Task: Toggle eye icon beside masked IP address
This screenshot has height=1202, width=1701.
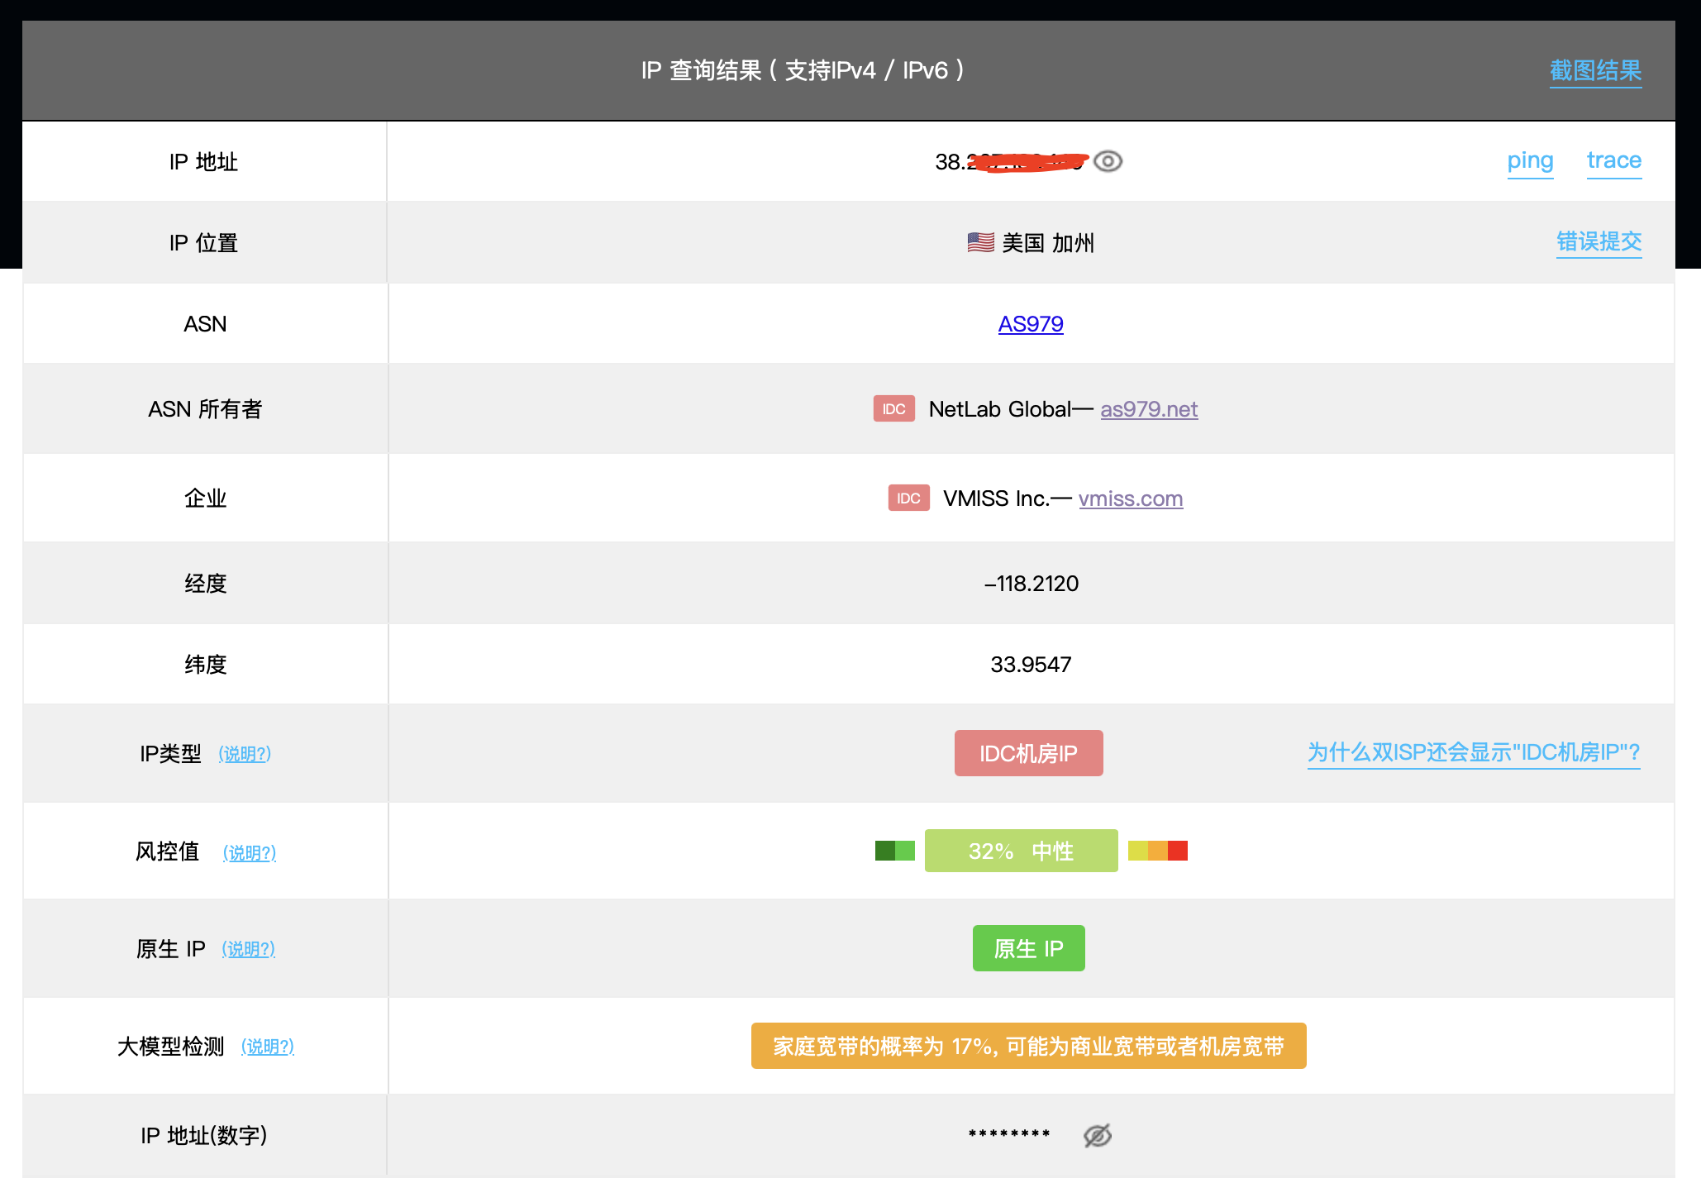Action: tap(1108, 161)
